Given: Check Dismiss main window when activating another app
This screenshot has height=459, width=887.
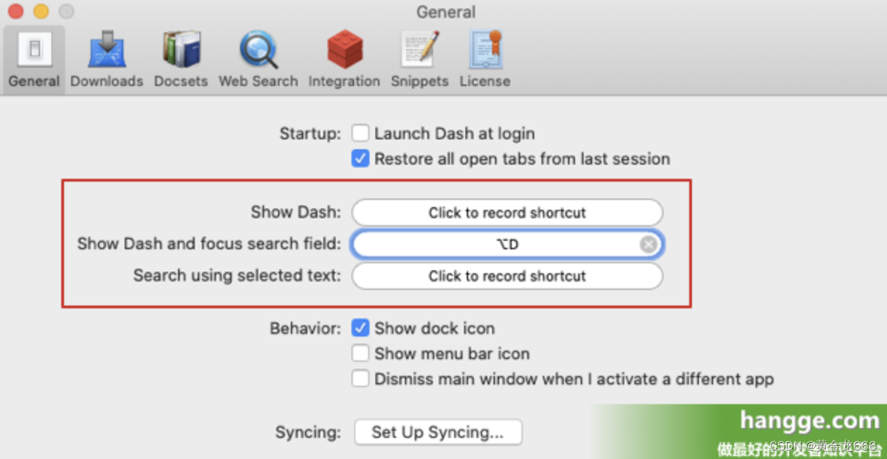Looking at the screenshot, I should point(360,378).
